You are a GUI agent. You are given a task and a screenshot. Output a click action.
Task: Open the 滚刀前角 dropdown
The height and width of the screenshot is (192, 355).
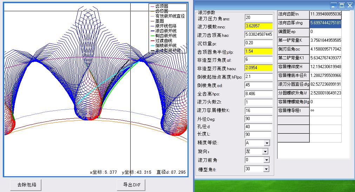tap(267, 160)
